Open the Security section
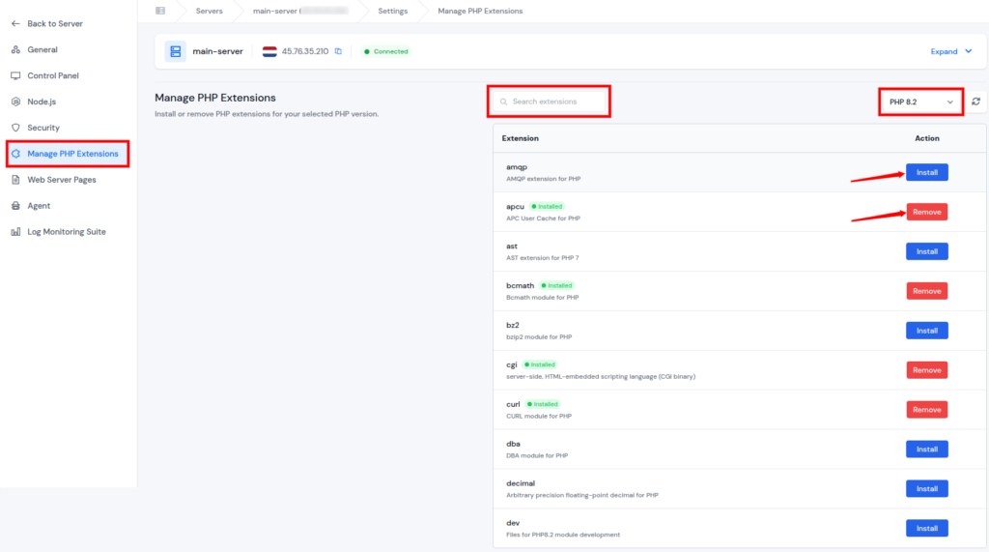 [x=43, y=128]
